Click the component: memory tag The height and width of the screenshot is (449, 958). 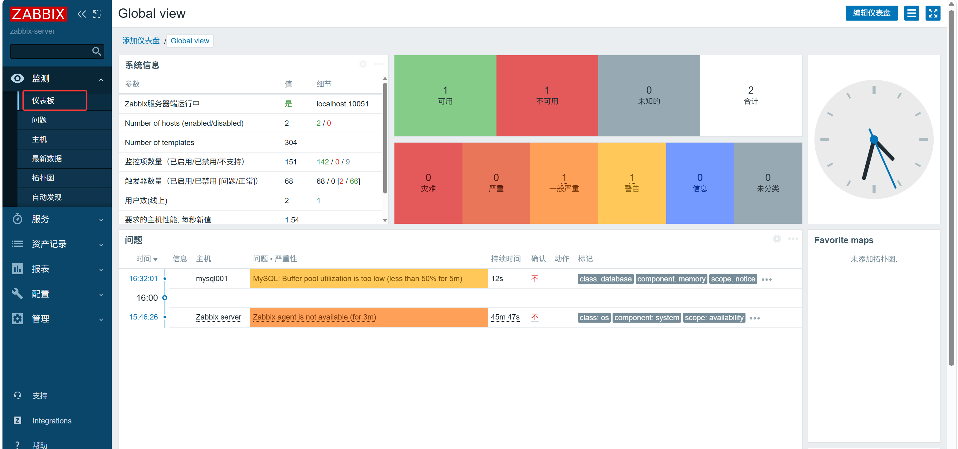coord(671,279)
